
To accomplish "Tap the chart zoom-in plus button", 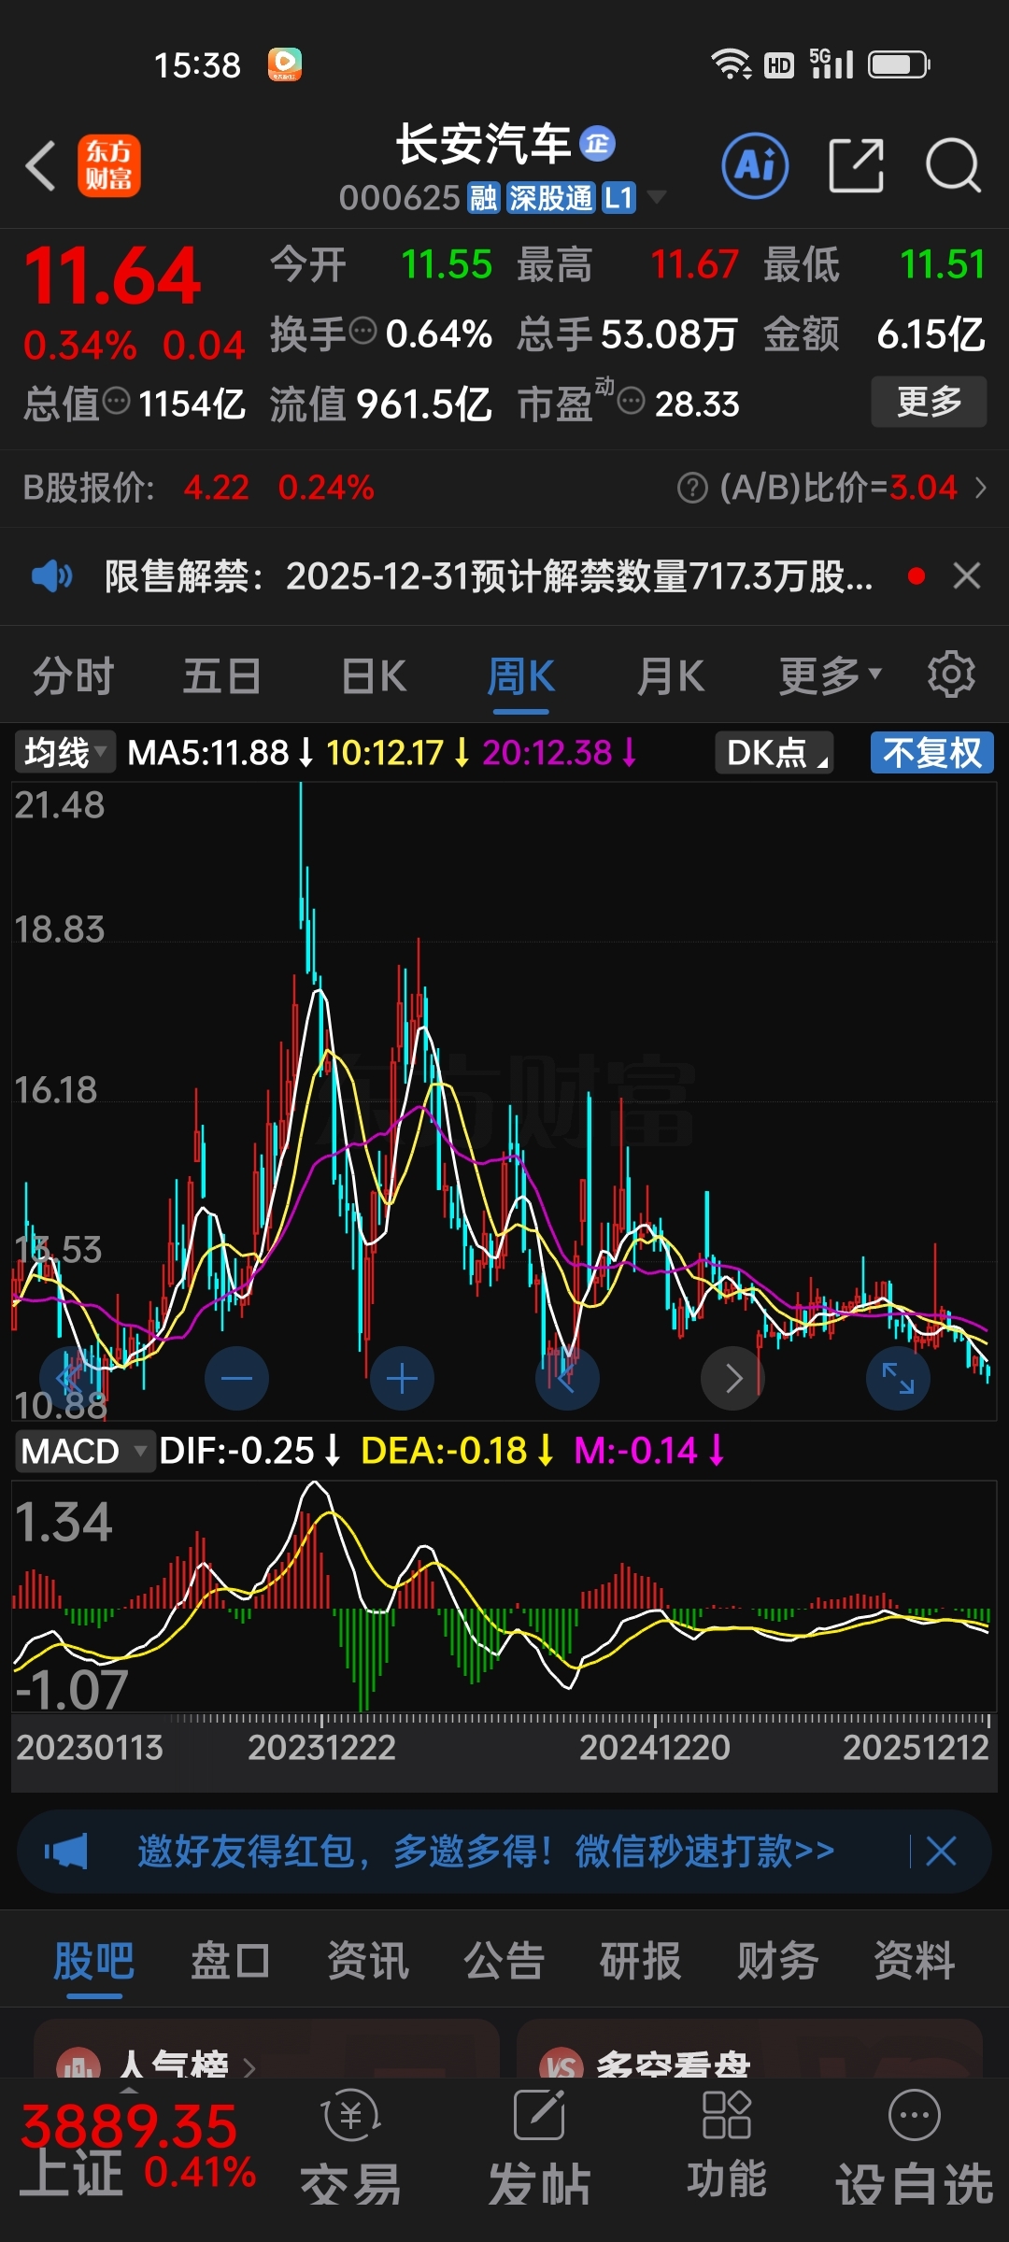I will tap(403, 1379).
